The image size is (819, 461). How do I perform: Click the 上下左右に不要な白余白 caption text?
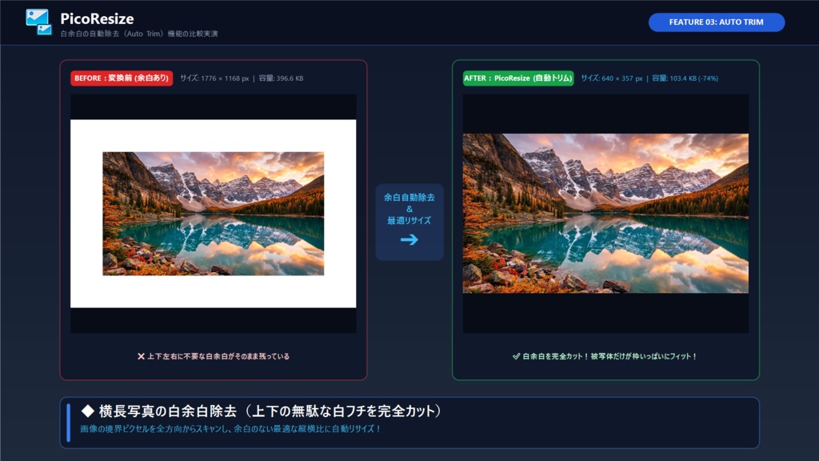218,356
